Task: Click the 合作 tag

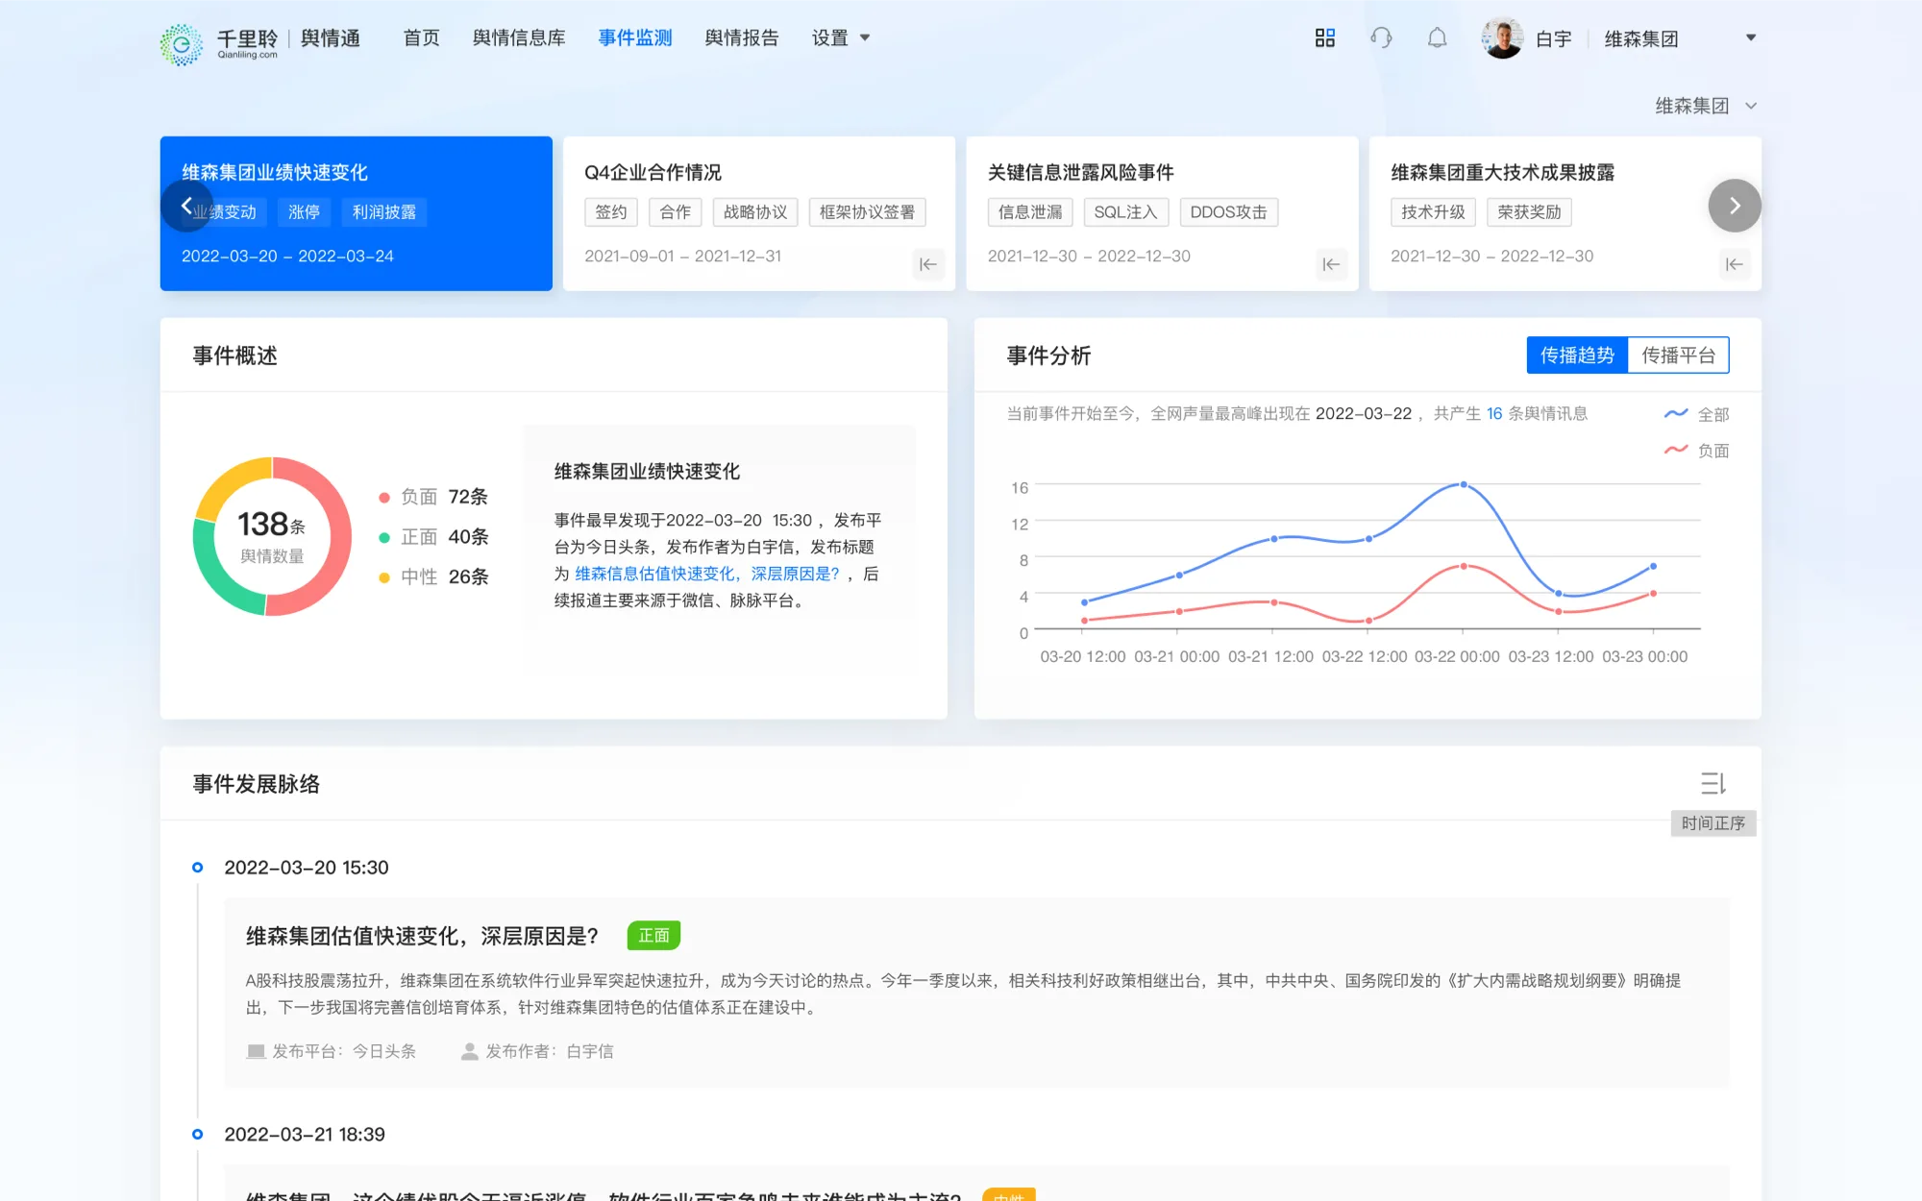Action: point(675,212)
